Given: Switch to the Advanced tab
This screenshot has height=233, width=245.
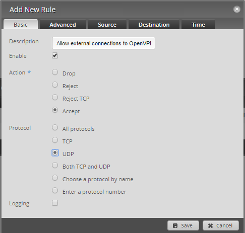Looking at the screenshot, I should [x=63, y=25].
